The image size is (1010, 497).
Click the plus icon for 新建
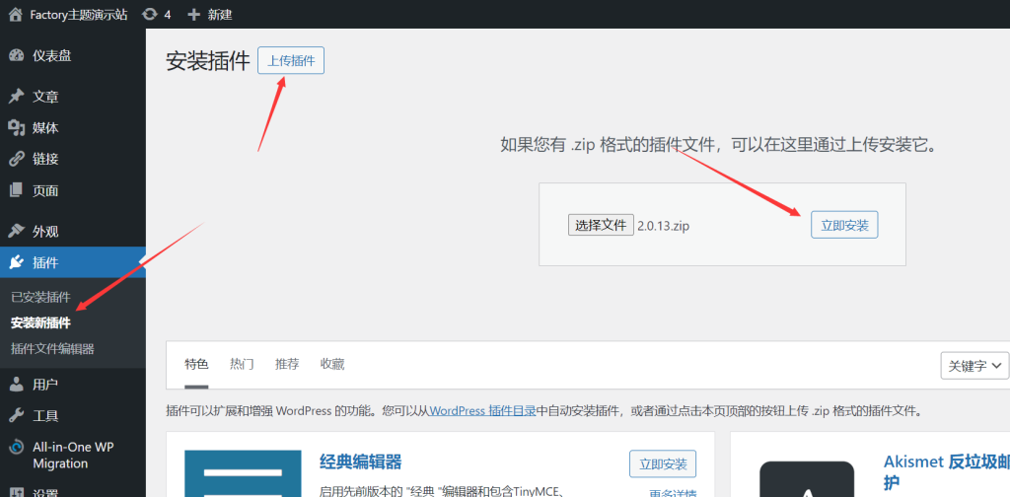[x=193, y=15]
